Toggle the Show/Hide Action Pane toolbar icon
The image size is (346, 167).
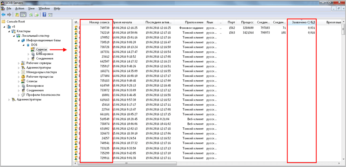point(50,15)
